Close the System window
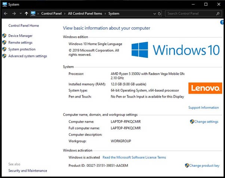Screen dimensions: 225x178 point(219,4)
